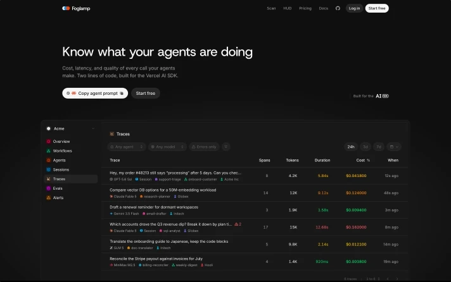
Task: Open the Acme workspace switcher
Action: [x=70, y=128]
